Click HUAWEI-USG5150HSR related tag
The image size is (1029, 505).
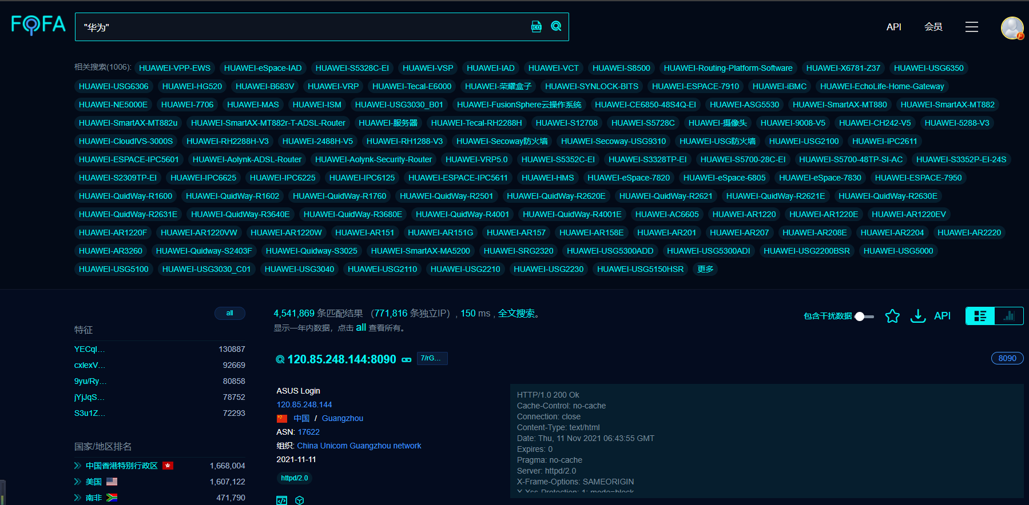(640, 269)
